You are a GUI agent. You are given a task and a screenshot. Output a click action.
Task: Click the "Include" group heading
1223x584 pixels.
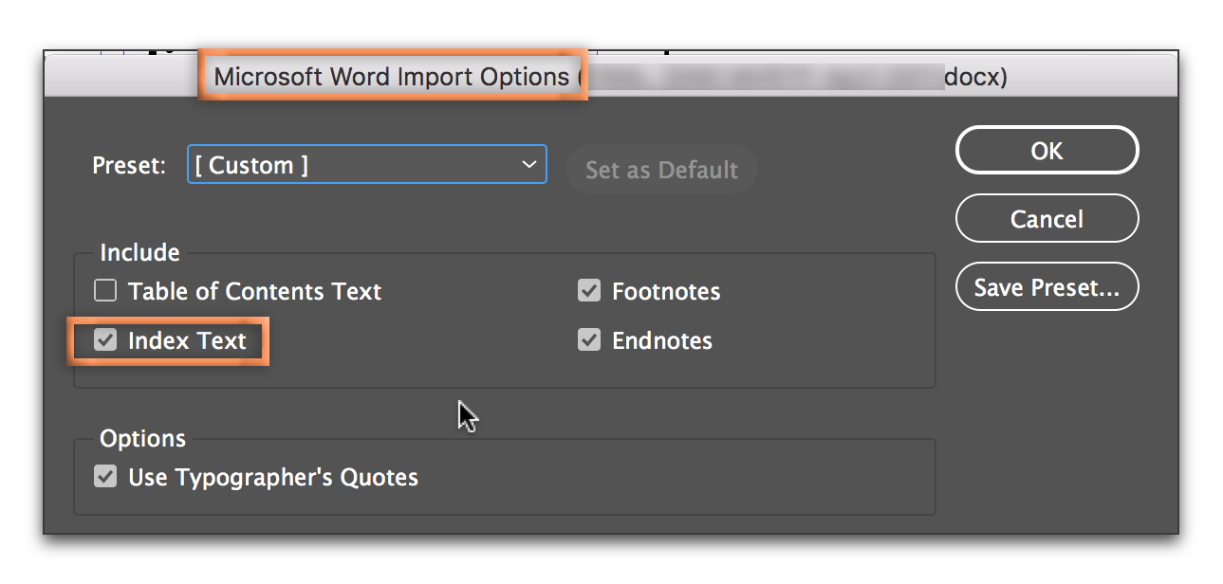point(139,252)
